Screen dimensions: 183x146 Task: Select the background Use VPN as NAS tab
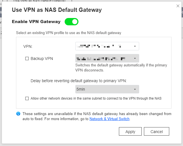coord(39,1)
